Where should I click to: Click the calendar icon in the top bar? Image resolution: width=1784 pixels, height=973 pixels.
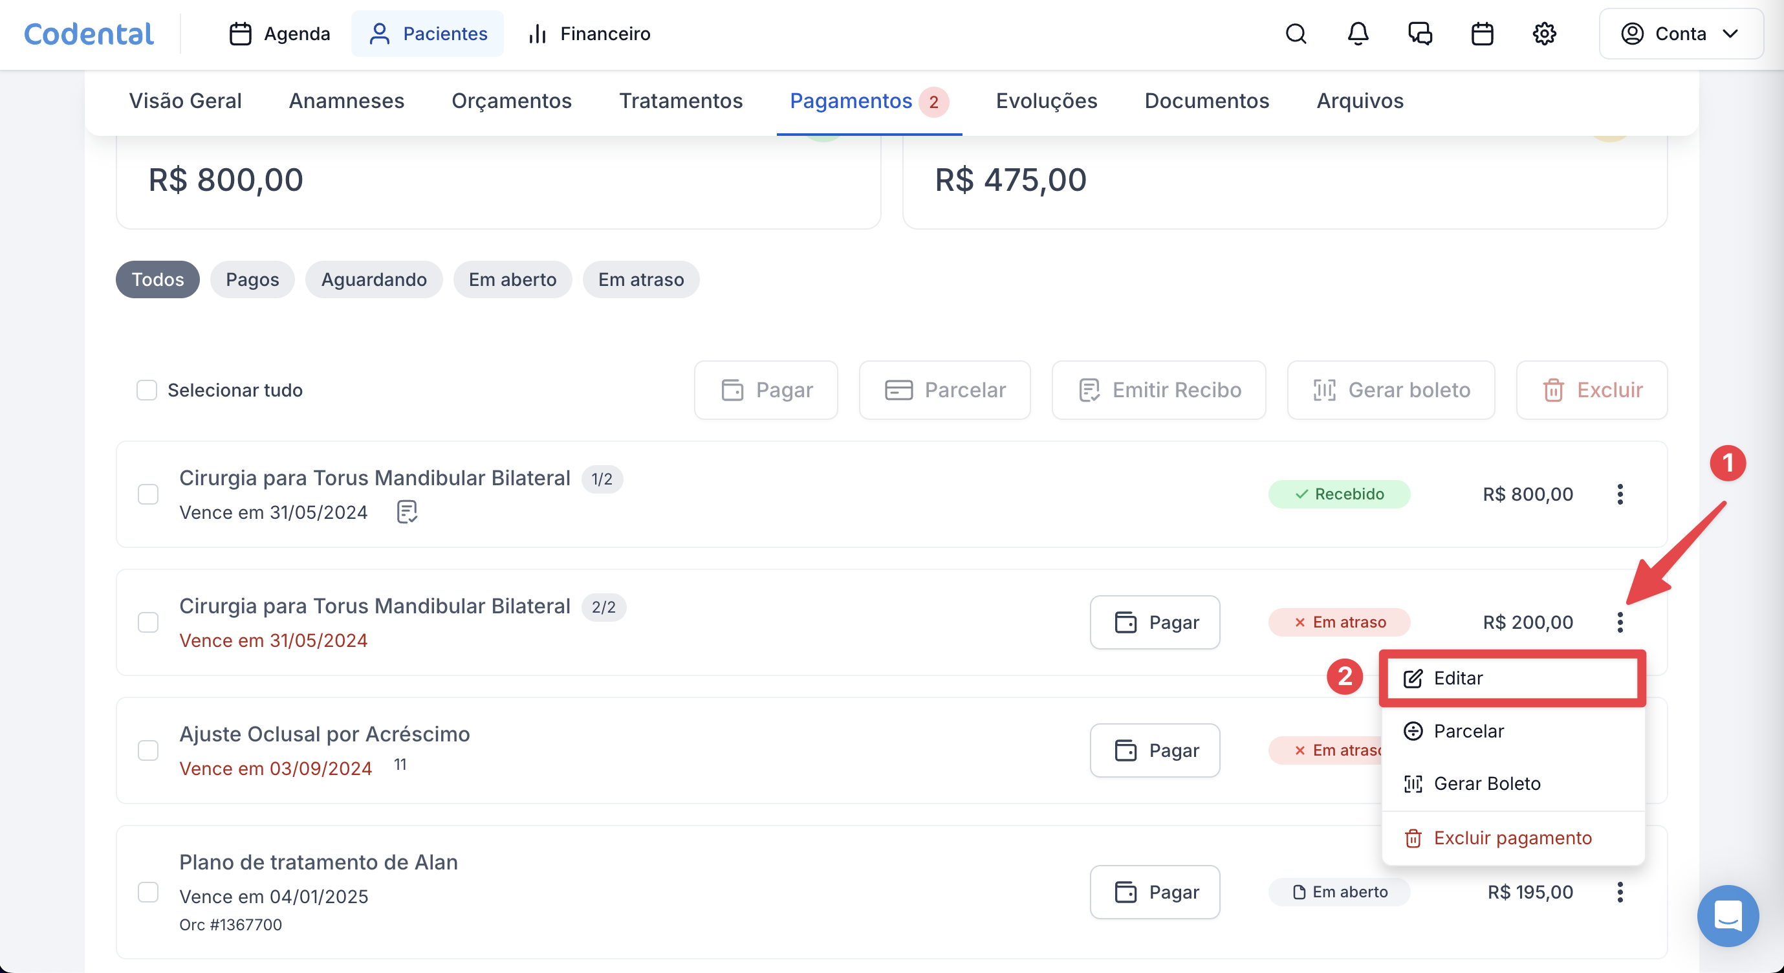coord(1482,33)
